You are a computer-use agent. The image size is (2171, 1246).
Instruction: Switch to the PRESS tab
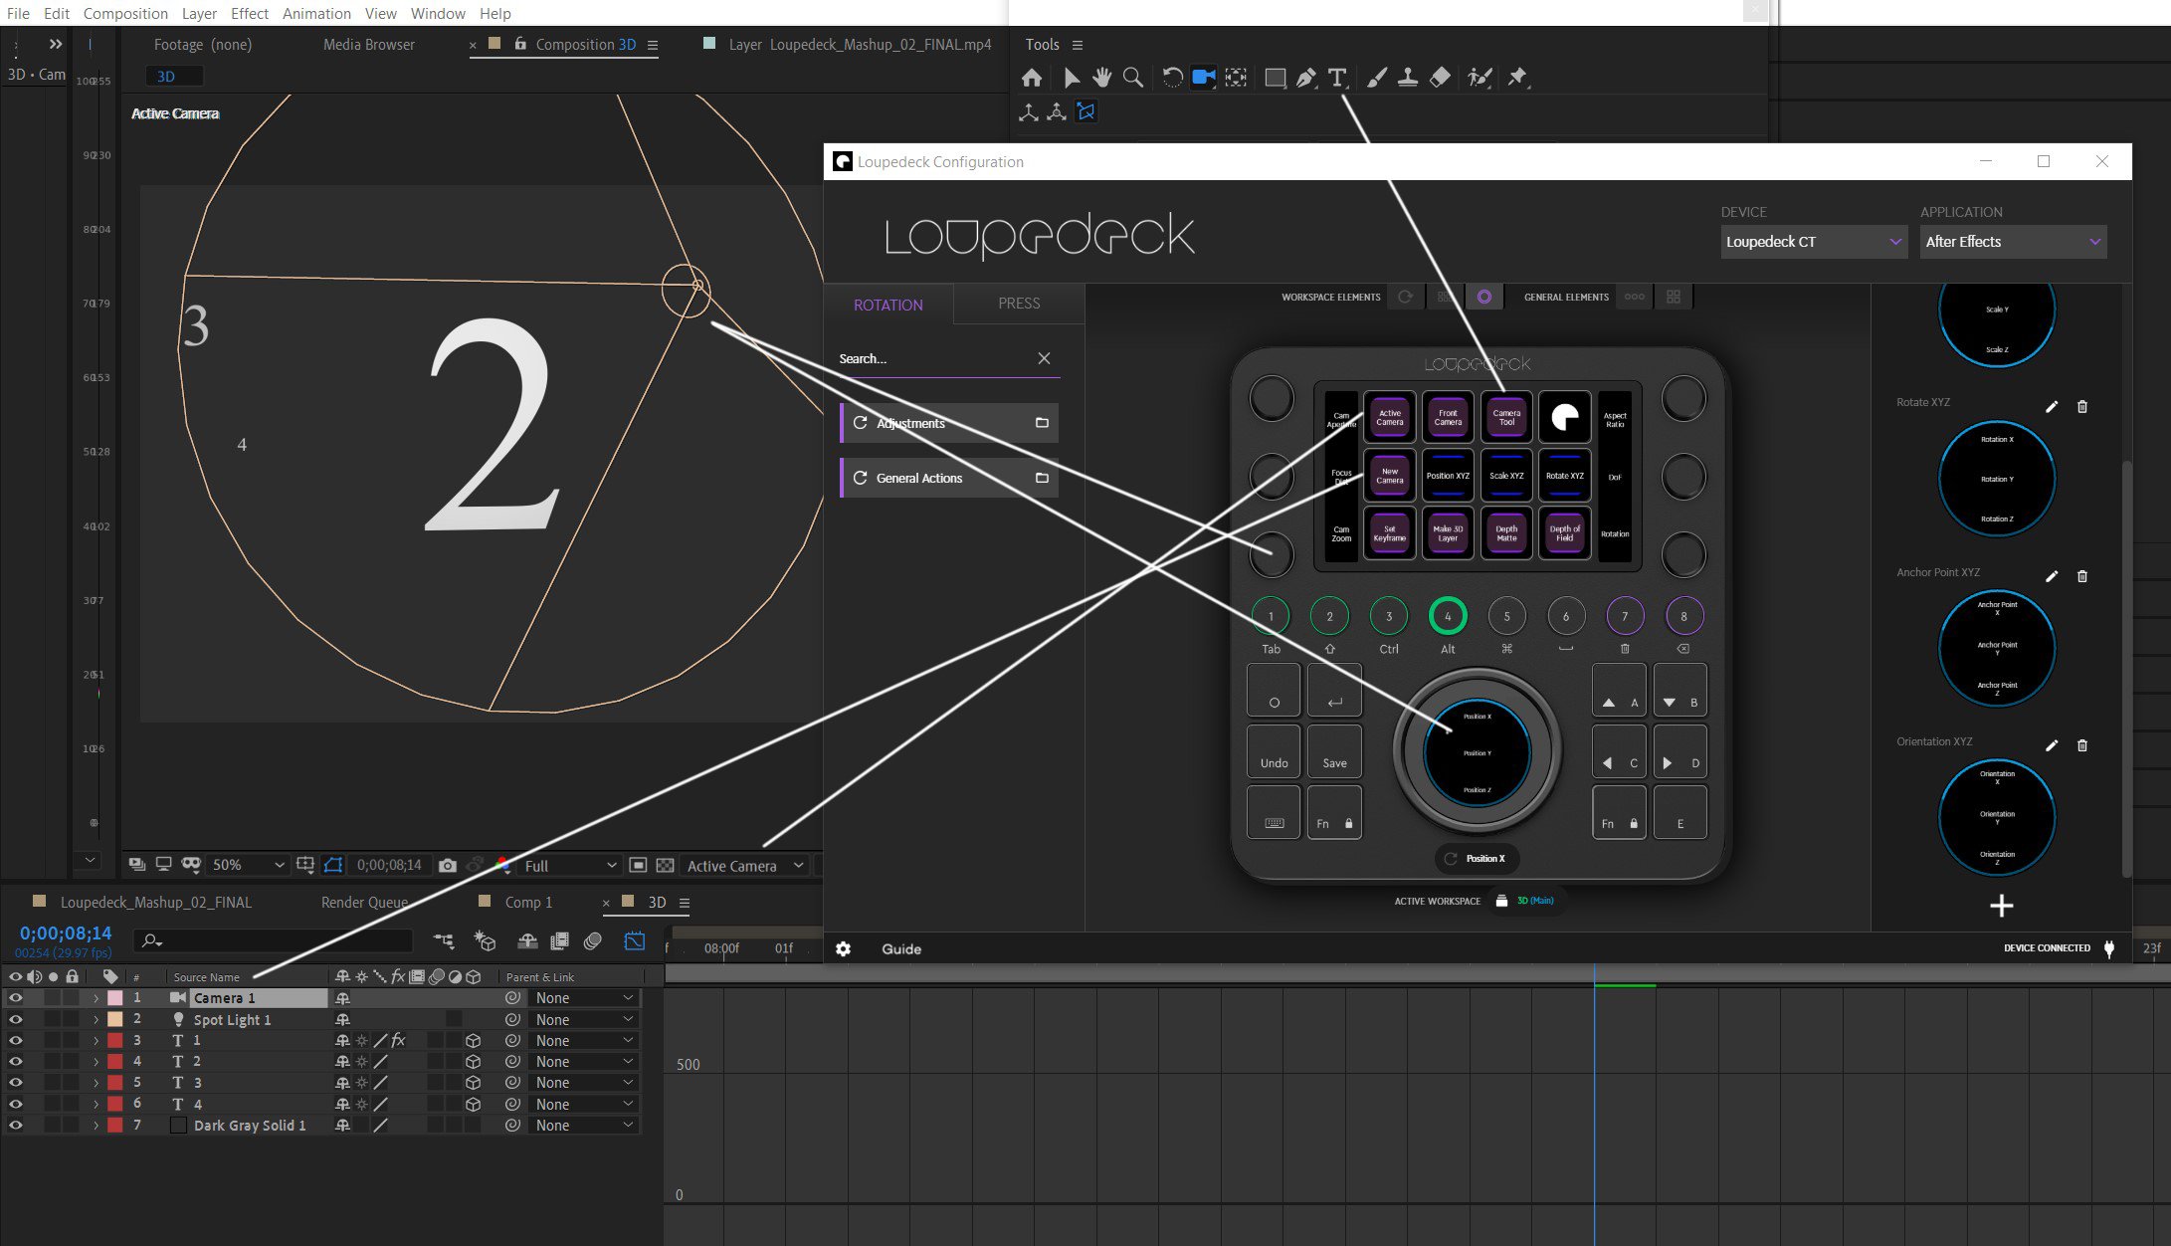pyautogui.click(x=1019, y=304)
